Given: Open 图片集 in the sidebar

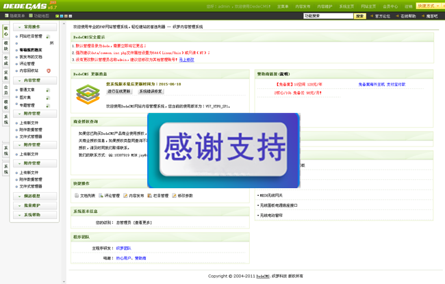Looking at the screenshot, I should click(x=25, y=98).
